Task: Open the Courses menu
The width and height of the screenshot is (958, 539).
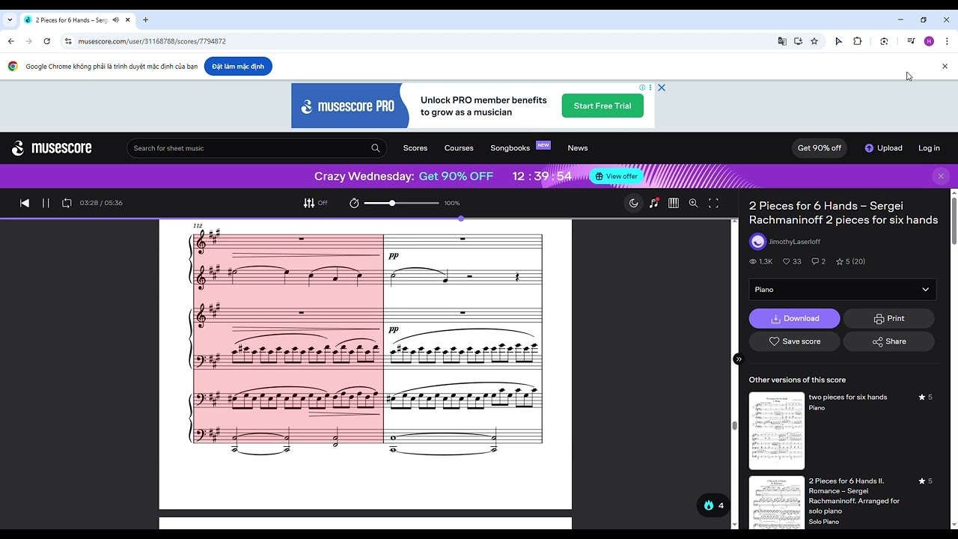Action: pyautogui.click(x=459, y=148)
